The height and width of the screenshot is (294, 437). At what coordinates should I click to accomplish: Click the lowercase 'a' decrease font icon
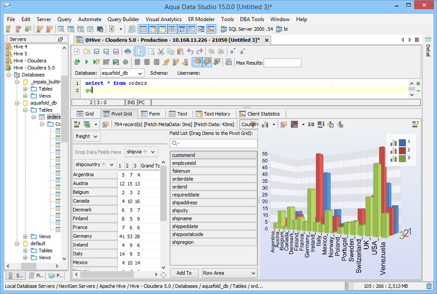[232, 52]
